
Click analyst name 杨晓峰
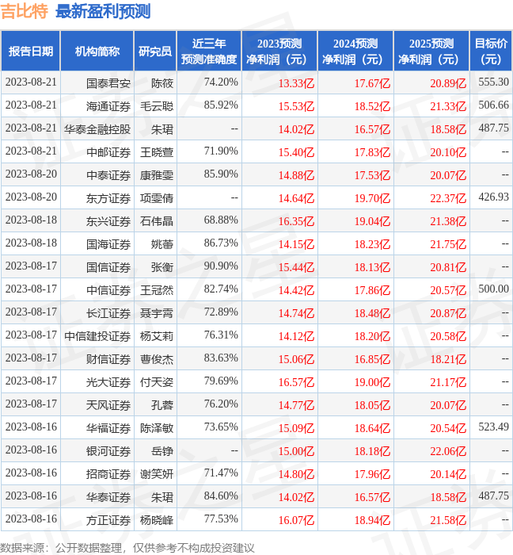point(157,520)
